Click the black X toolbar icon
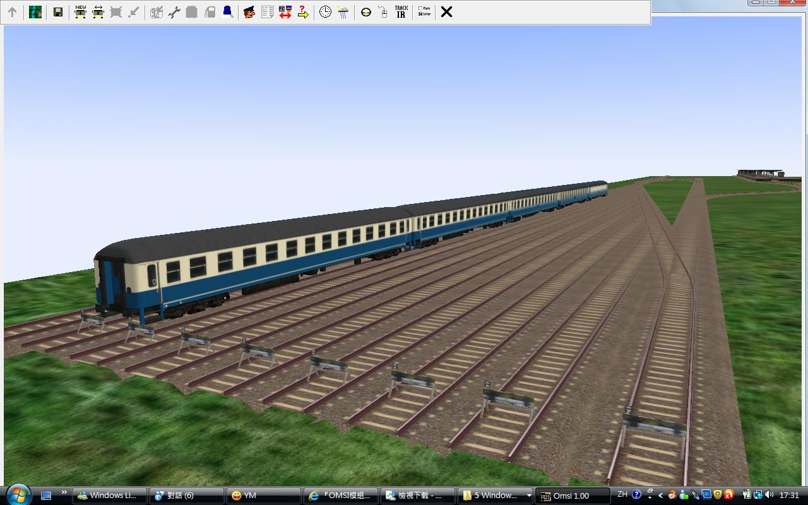The width and height of the screenshot is (808, 505). point(446,12)
